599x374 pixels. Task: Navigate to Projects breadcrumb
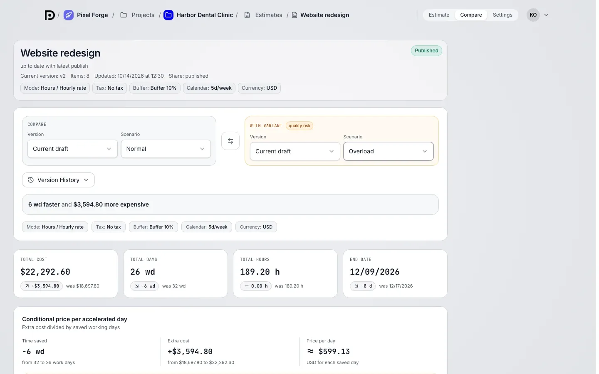pyautogui.click(x=143, y=15)
